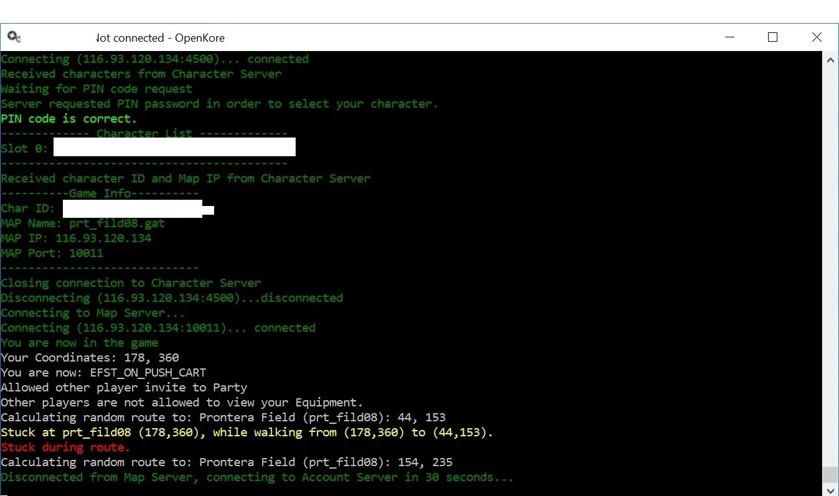839x496 pixels.
Task: Click the 'Character List' header line
Action: (144, 134)
